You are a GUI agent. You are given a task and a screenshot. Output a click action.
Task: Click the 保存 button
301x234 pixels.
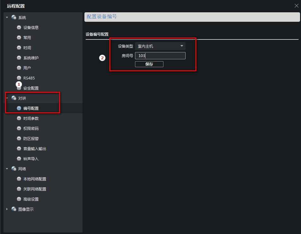tap(149, 64)
